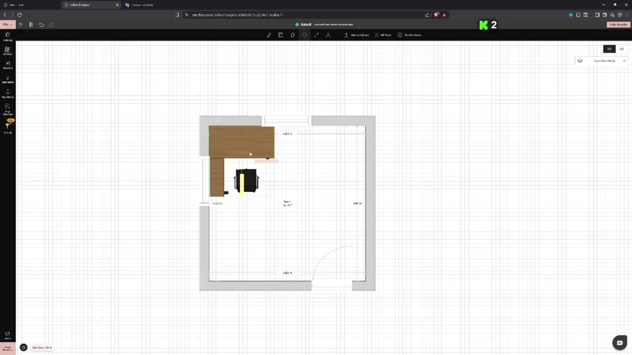Click the pencil edit icon in toolbar
The width and height of the screenshot is (632, 355).
coord(269,35)
